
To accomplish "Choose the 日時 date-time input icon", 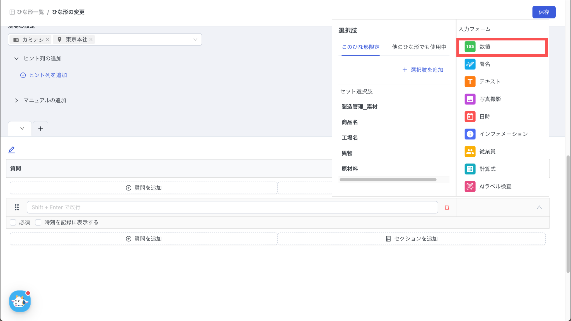I will pos(470,117).
